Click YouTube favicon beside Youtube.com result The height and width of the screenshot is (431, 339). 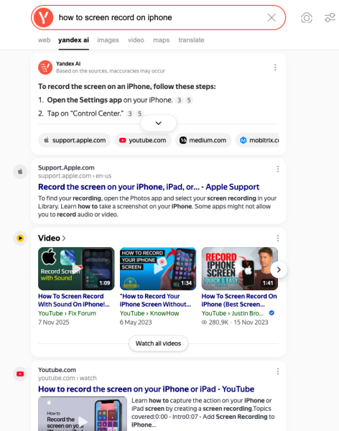[20, 374]
